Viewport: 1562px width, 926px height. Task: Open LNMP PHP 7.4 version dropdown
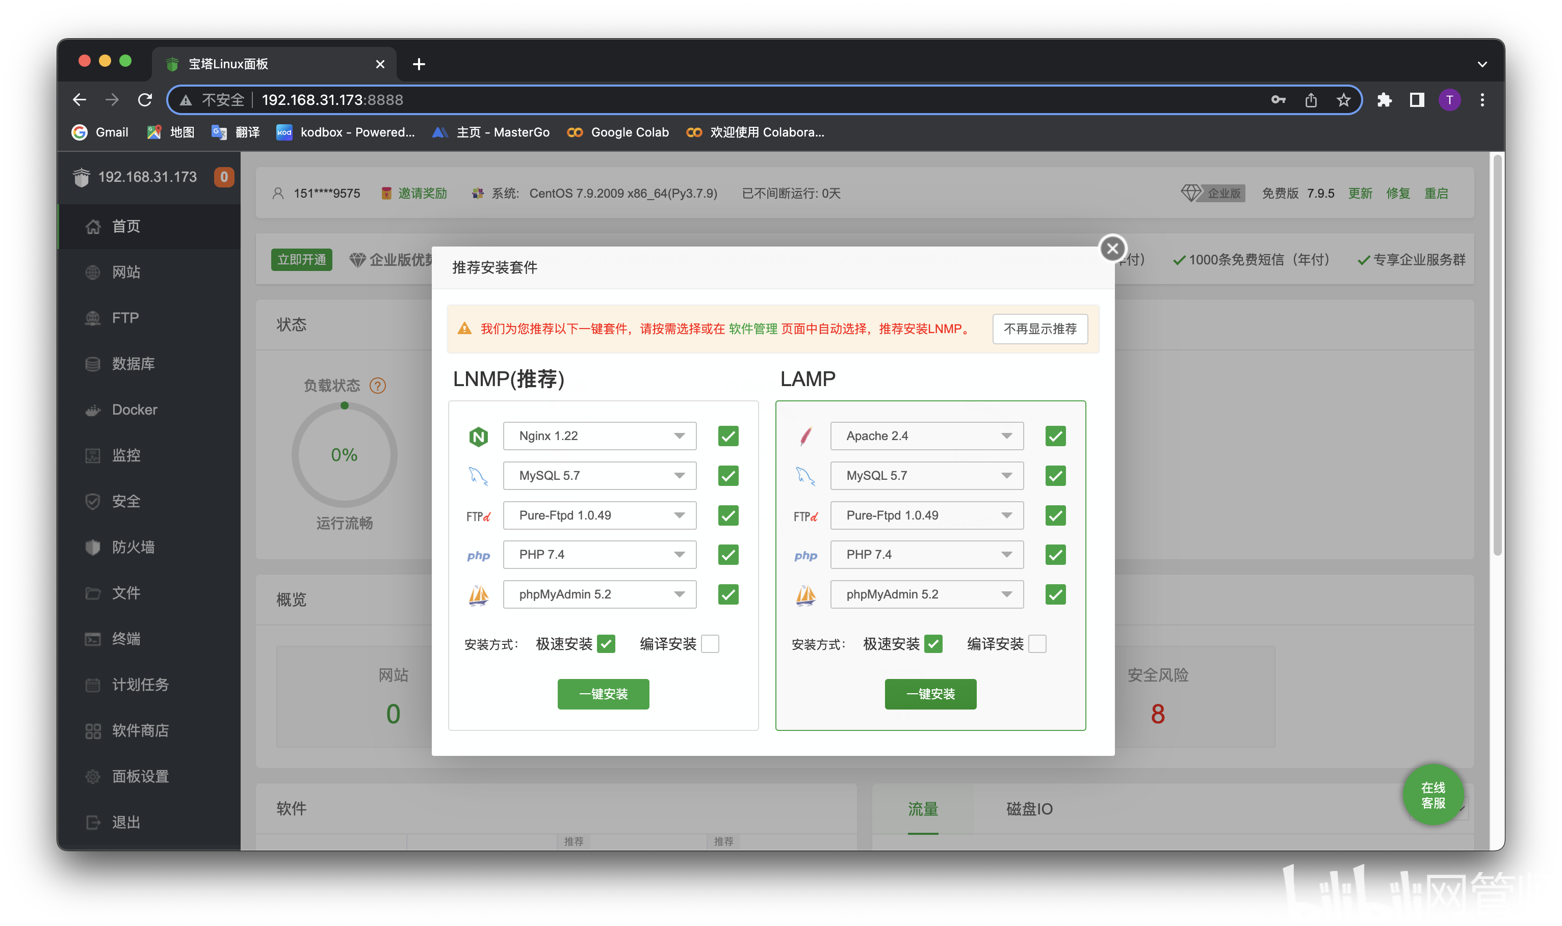(x=600, y=555)
